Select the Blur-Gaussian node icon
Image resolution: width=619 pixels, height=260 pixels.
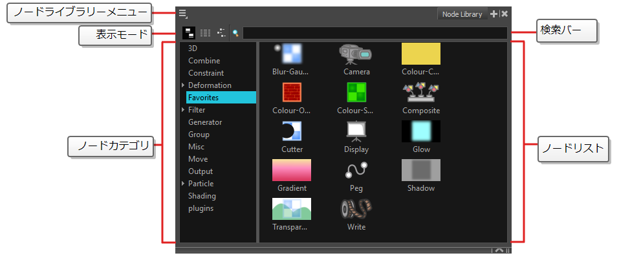(x=291, y=54)
